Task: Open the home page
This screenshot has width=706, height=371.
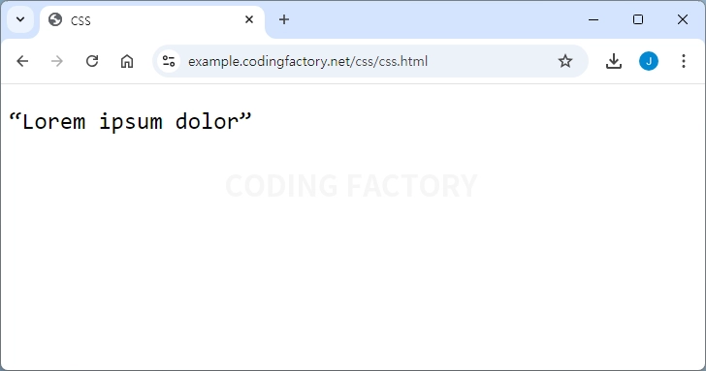Action: tap(127, 61)
